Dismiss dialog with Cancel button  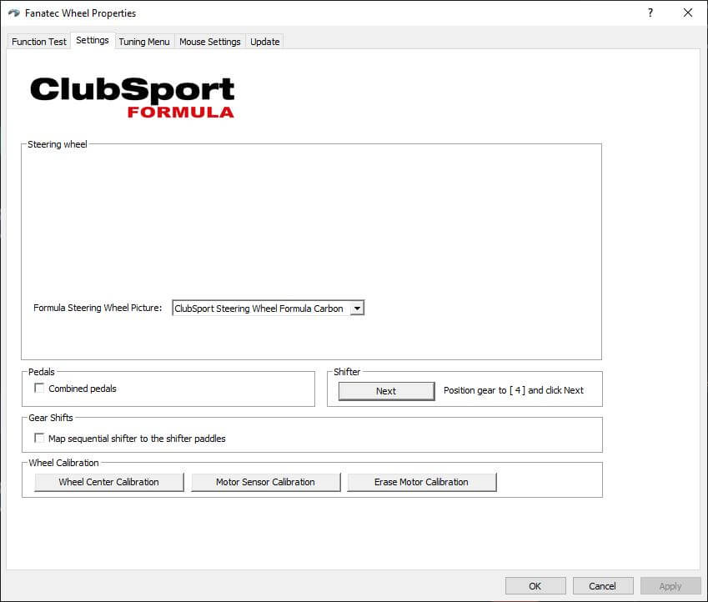coord(602,586)
